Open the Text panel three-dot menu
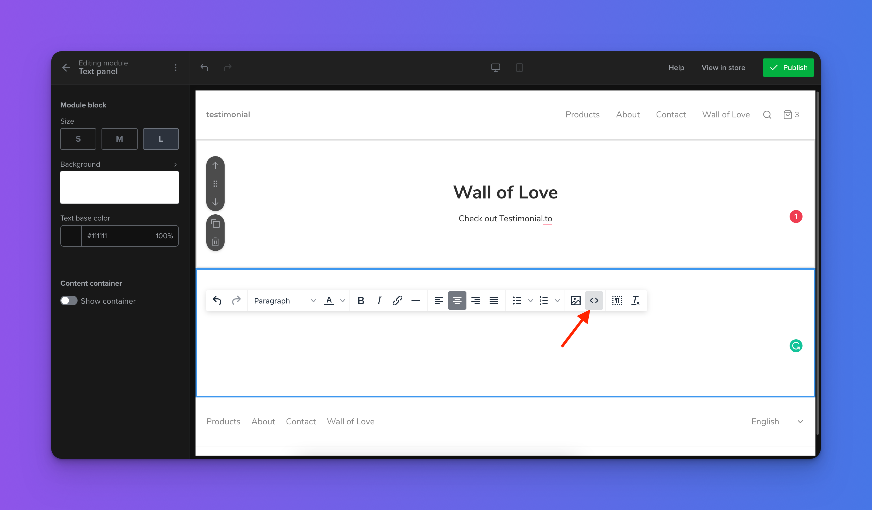This screenshot has width=872, height=510. tap(175, 68)
